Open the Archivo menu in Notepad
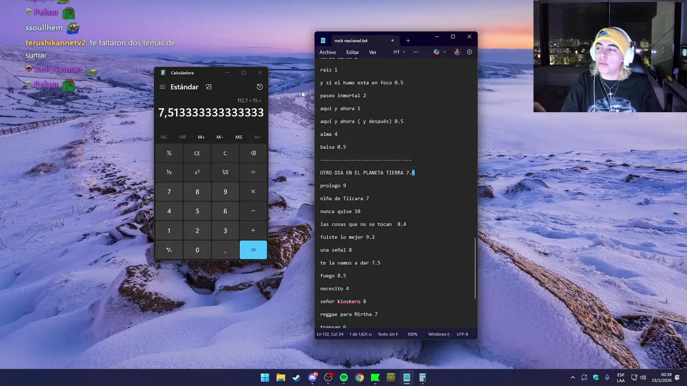Image resolution: width=687 pixels, height=386 pixels. pyautogui.click(x=328, y=52)
